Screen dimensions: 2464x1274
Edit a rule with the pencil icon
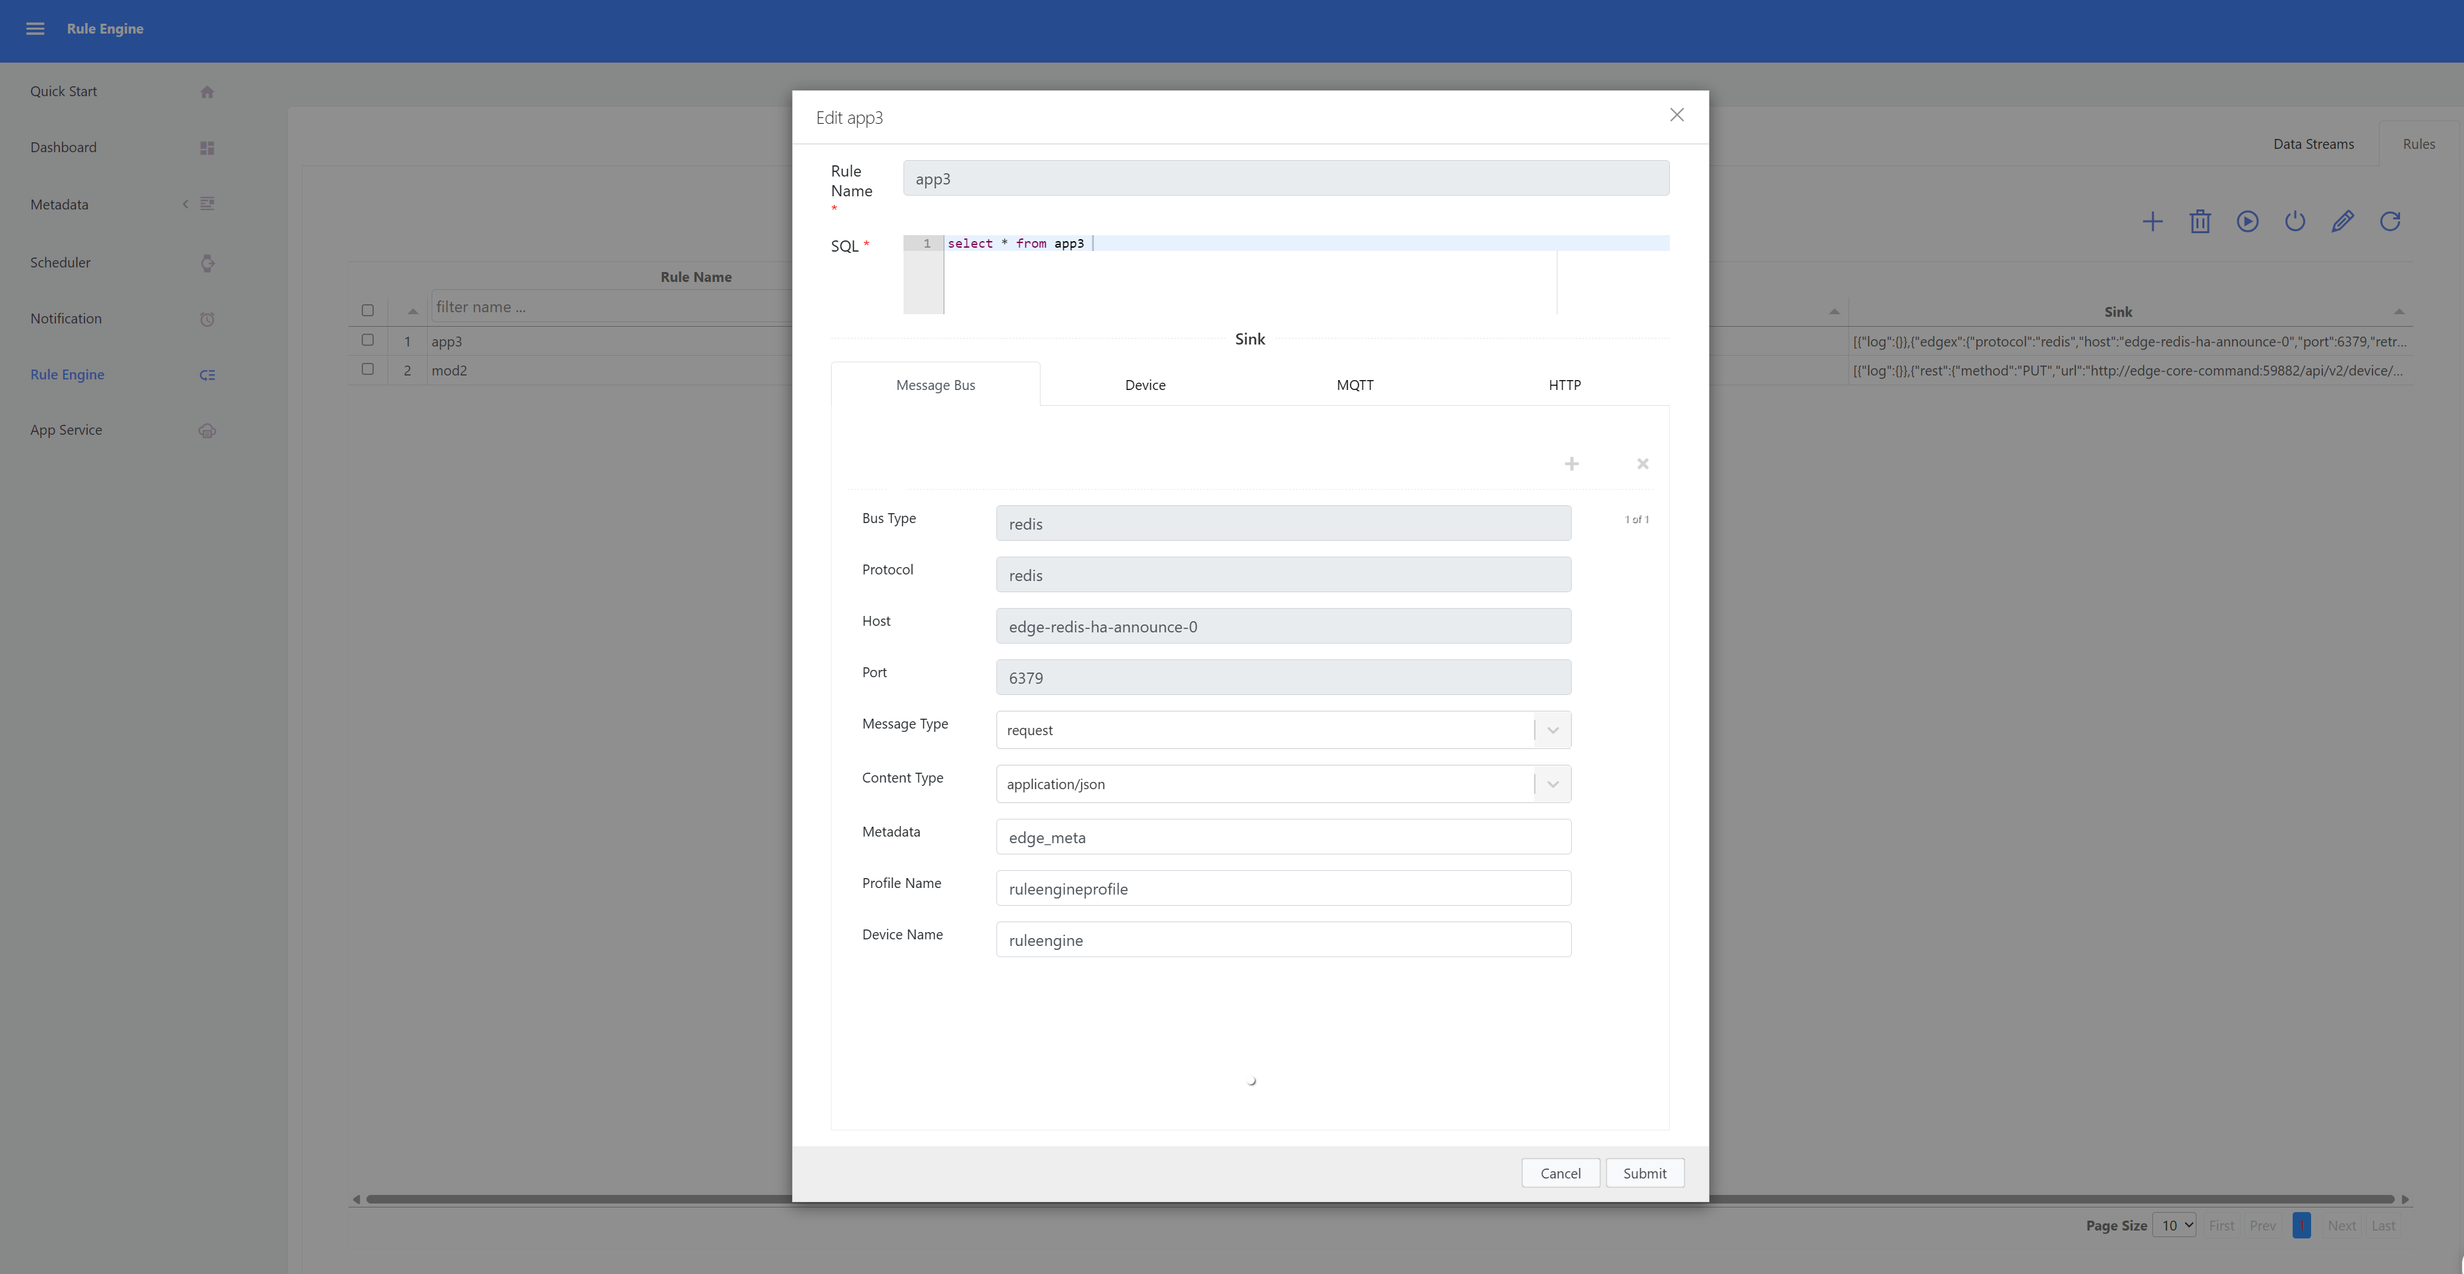(2343, 221)
